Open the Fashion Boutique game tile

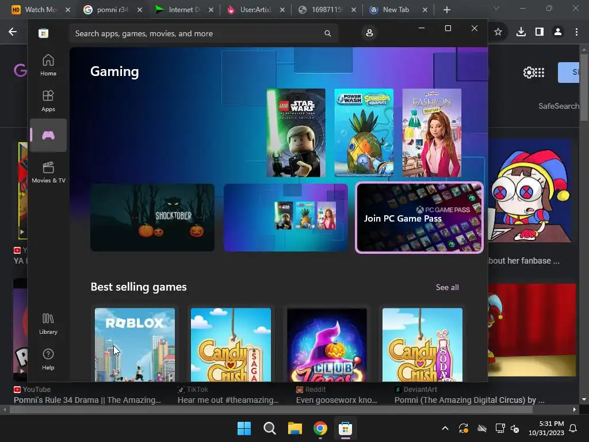tap(431, 133)
